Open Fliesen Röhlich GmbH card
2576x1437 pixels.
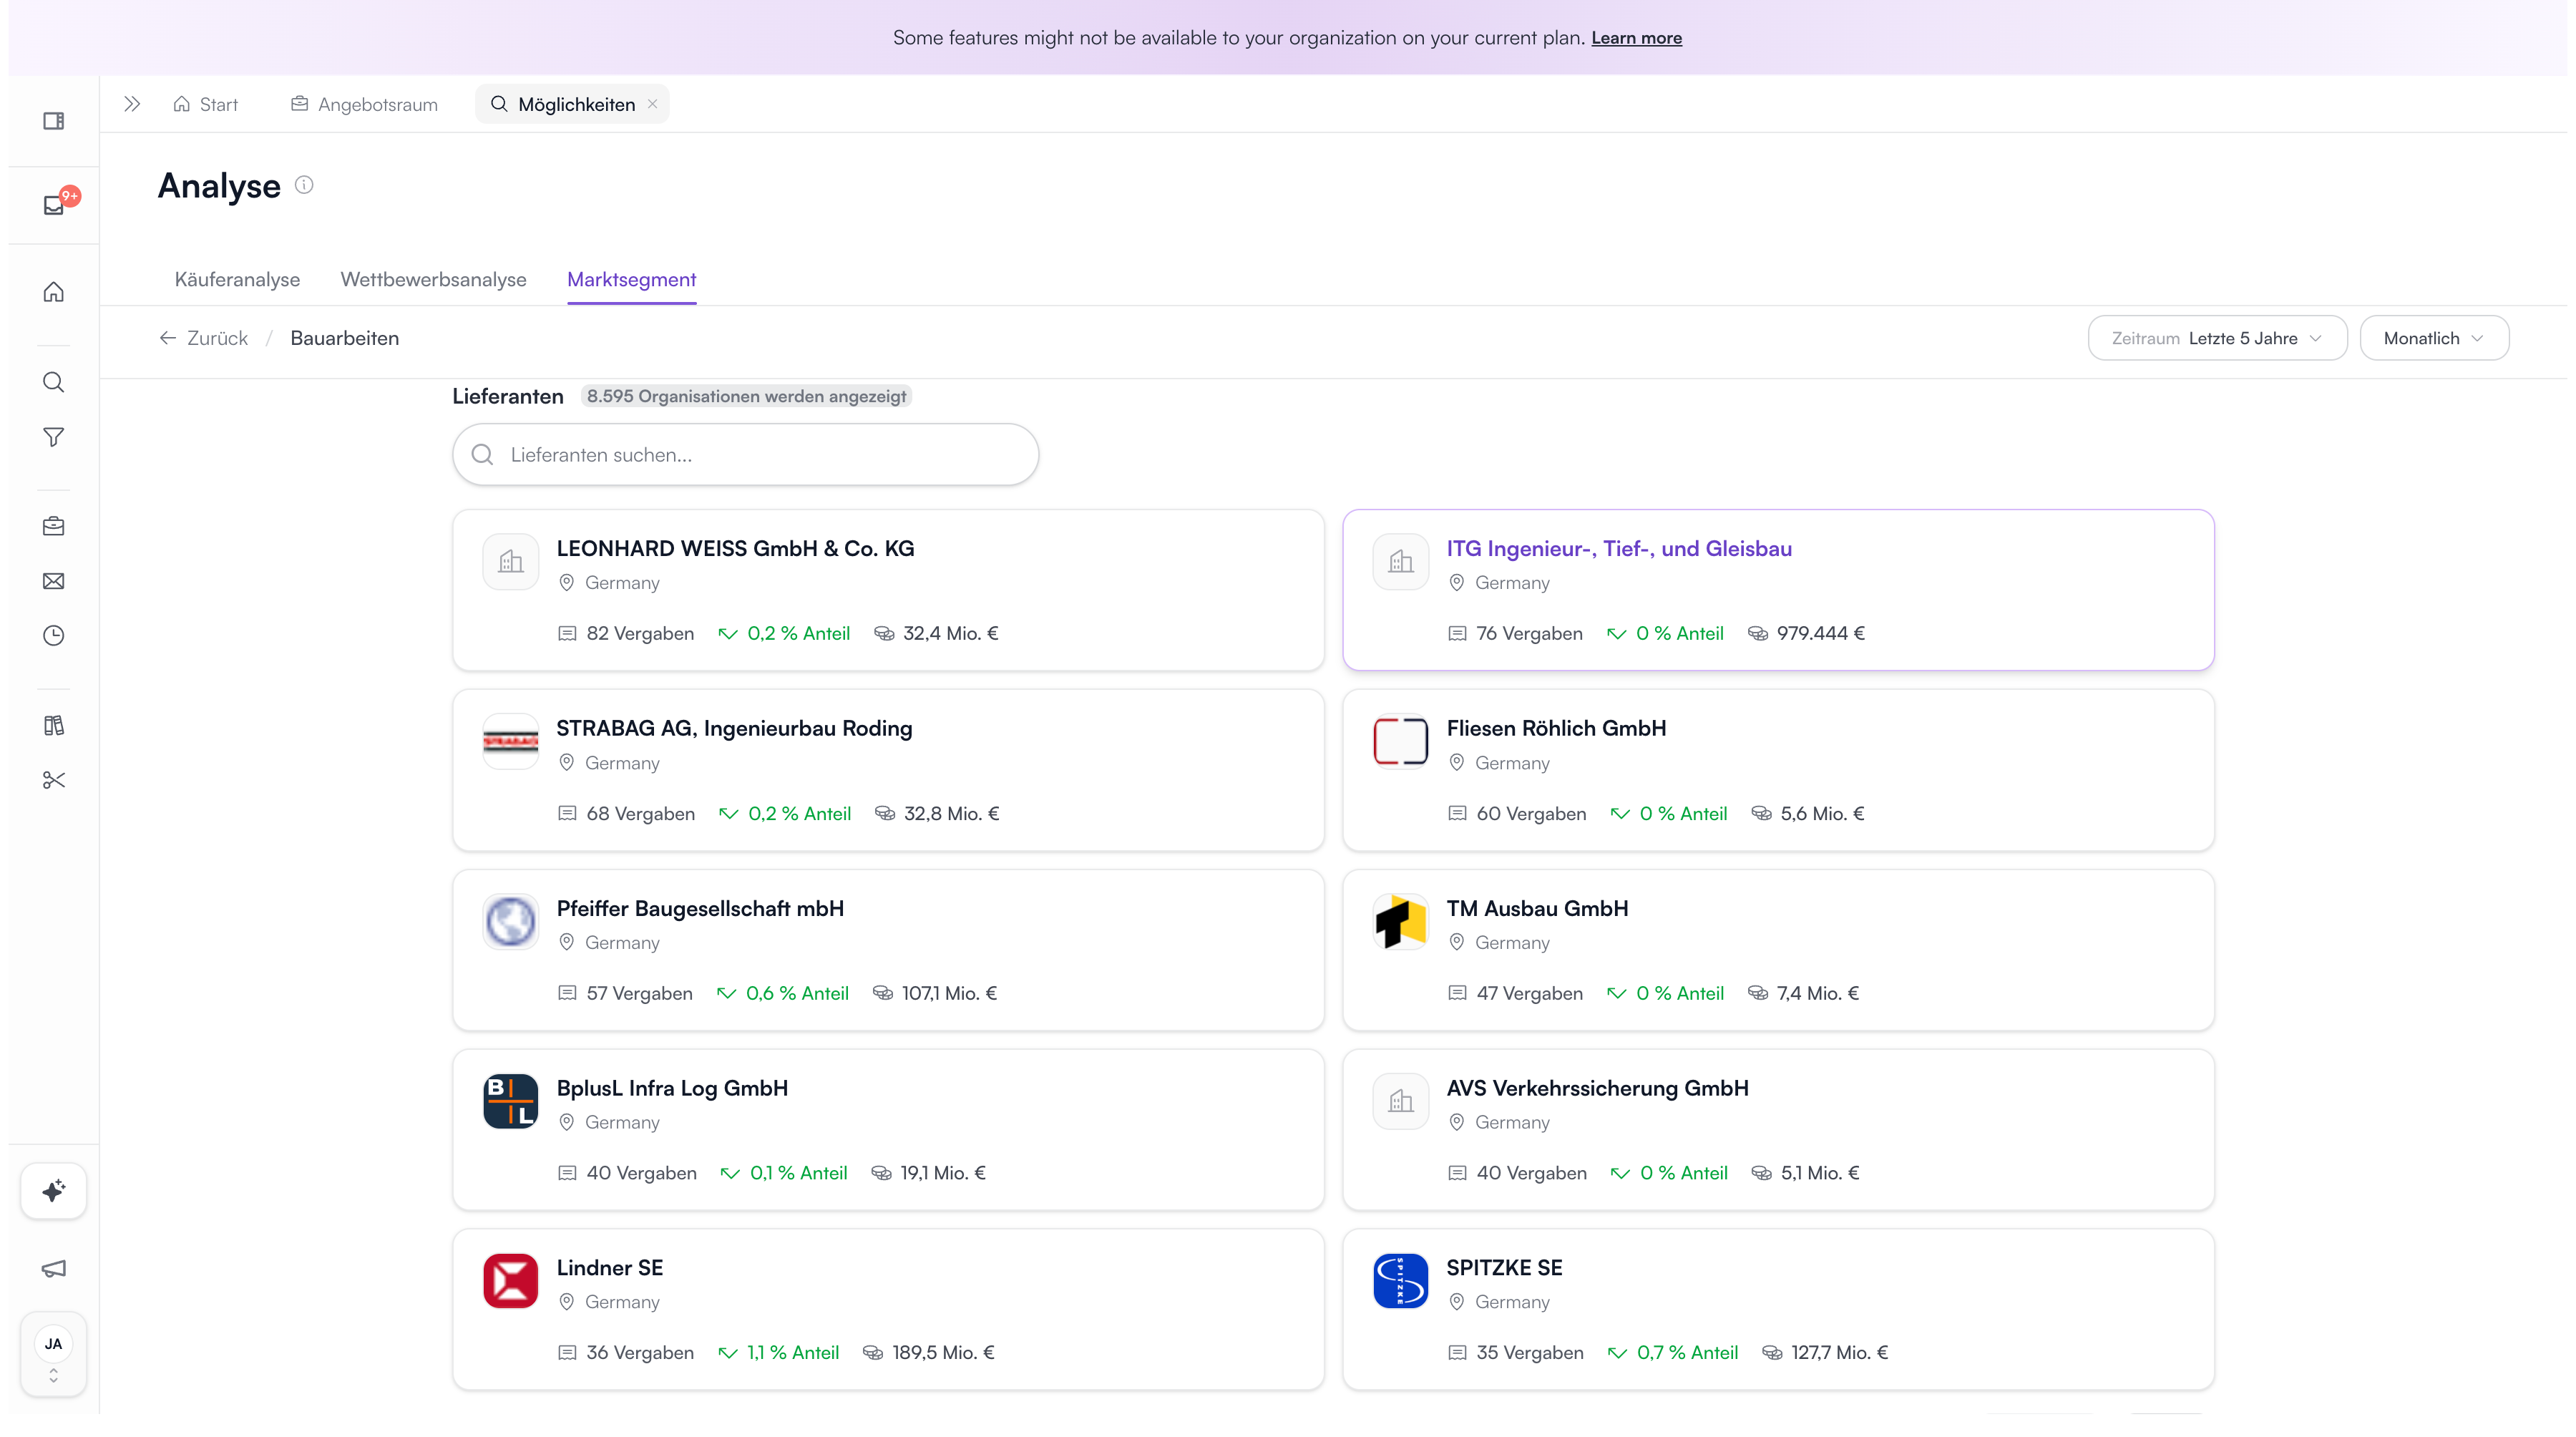[1778, 770]
